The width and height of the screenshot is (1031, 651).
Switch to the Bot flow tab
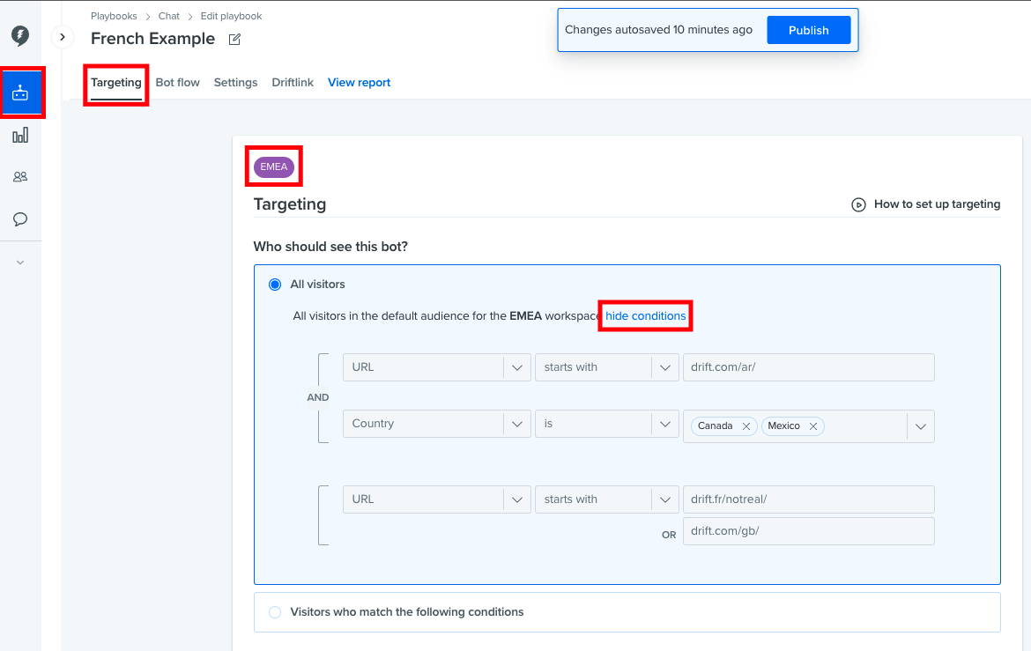pos(177,83)
